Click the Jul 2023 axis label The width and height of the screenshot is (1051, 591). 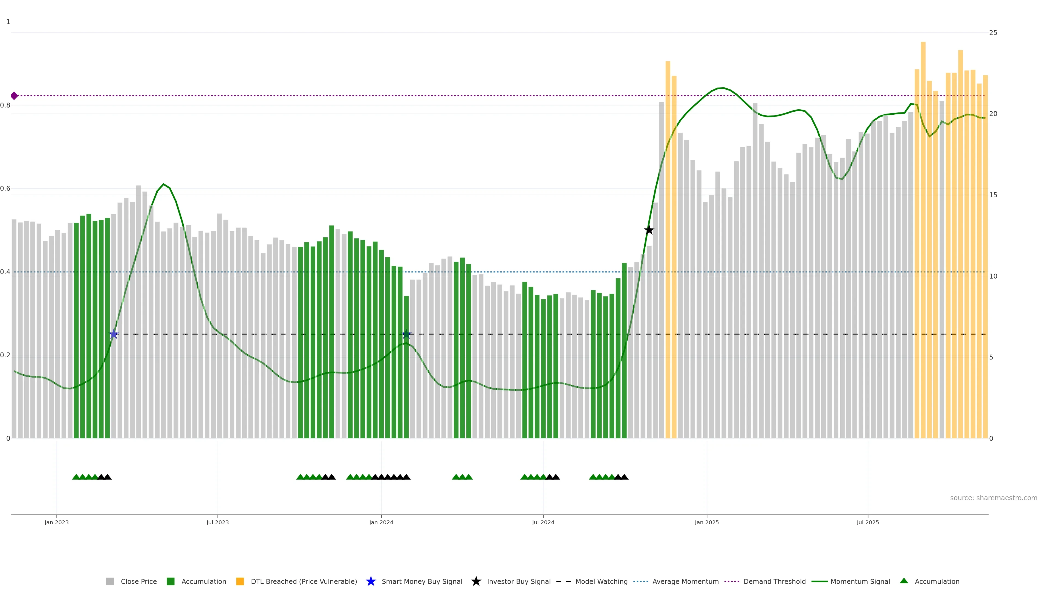click(218, 522)
